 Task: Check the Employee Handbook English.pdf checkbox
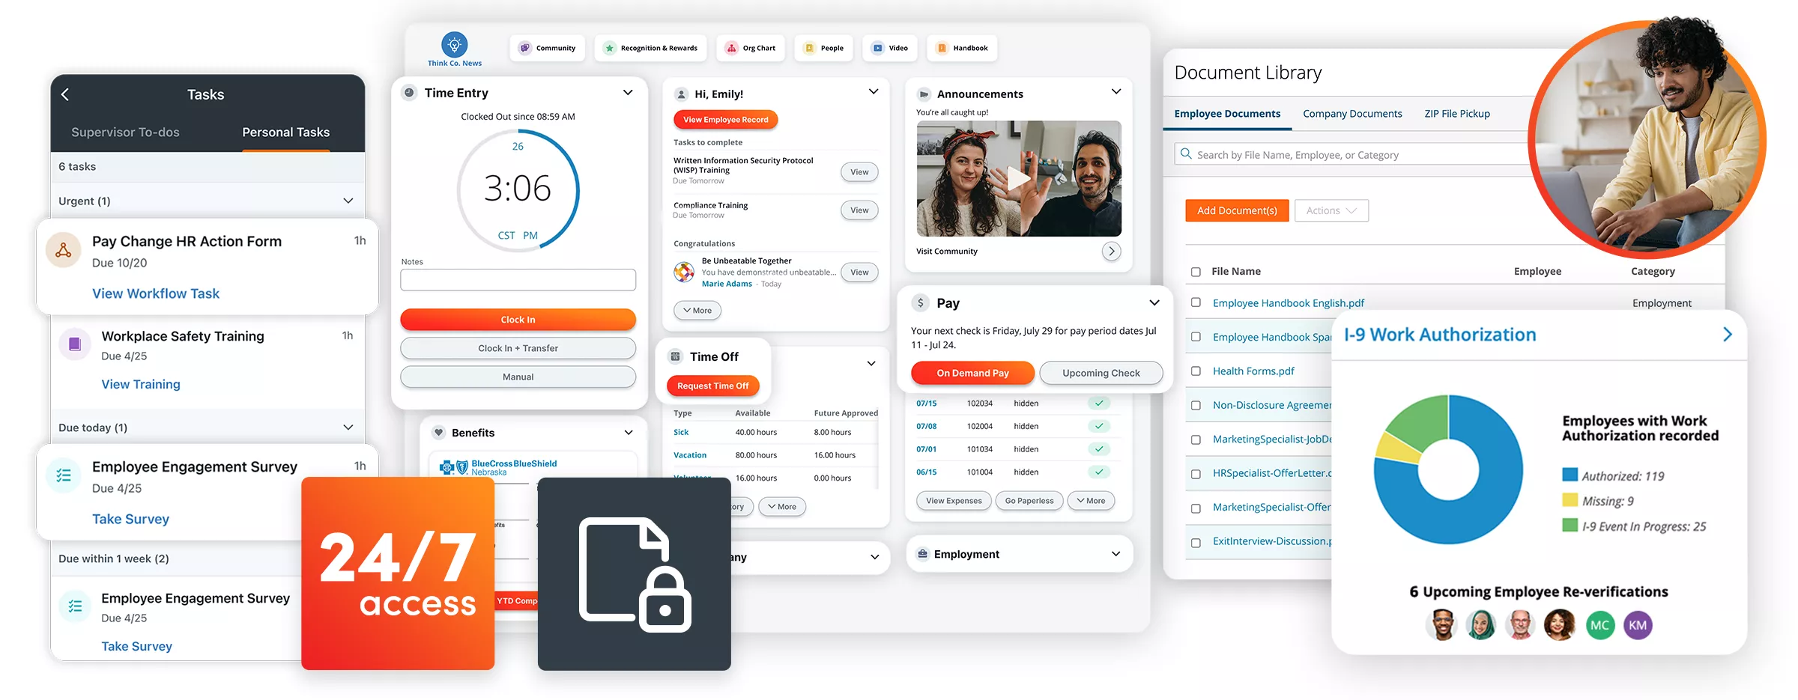click(1196, 302)
